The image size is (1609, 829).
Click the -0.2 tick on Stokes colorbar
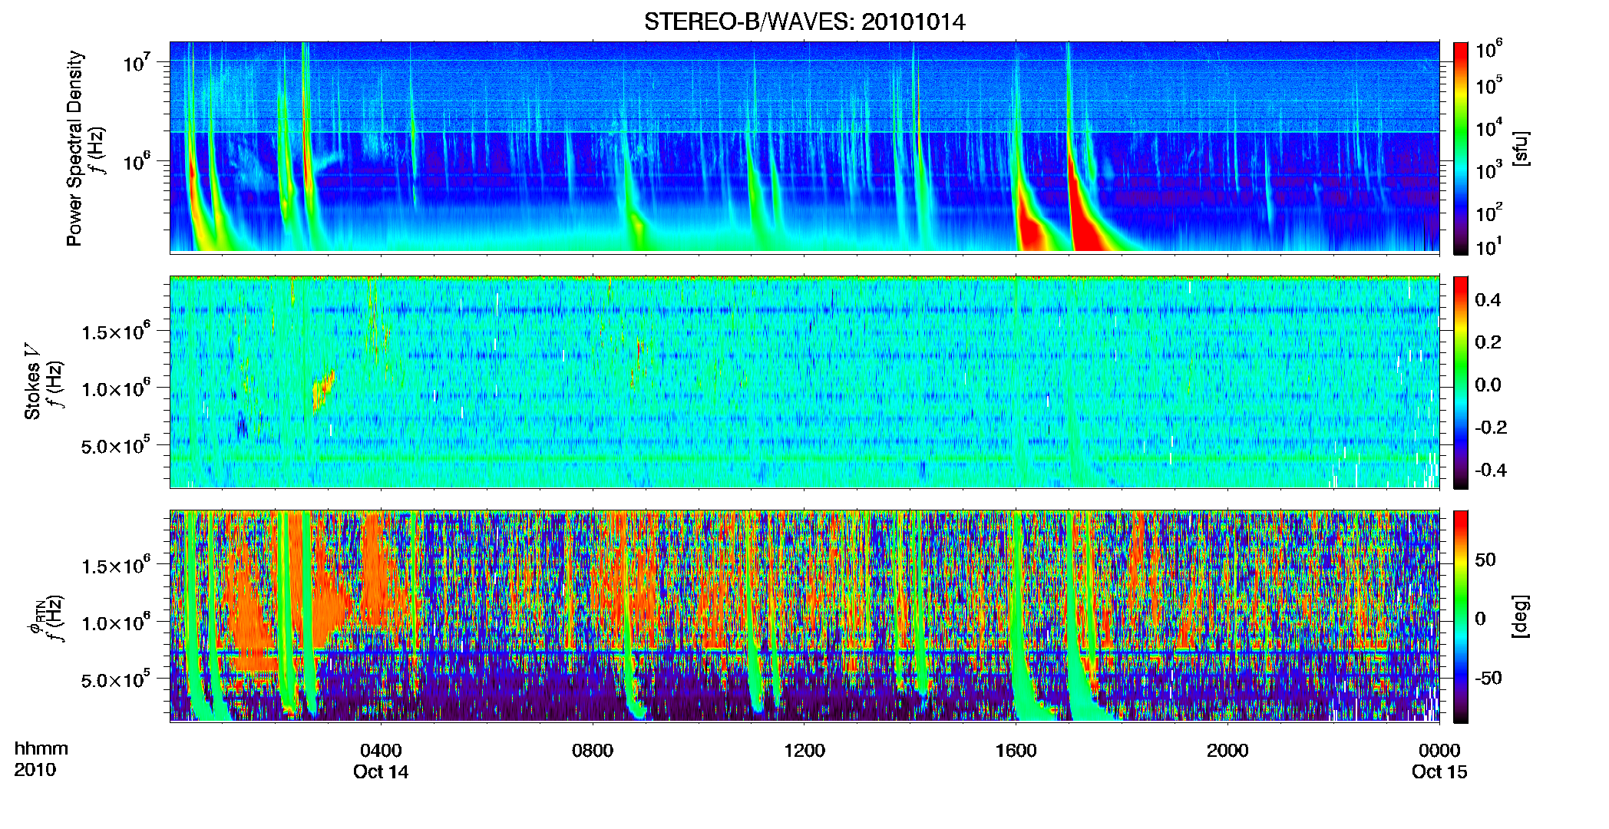(x=1491, y=428)
